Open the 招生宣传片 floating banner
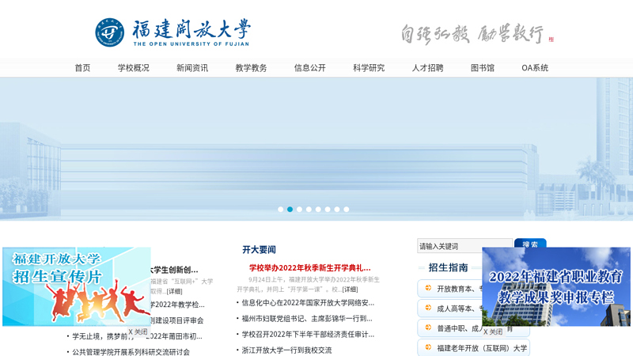The image size is (633, 356). pos(77,286)
